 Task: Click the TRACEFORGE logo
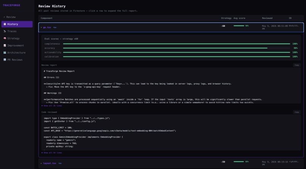[x=11, y=5]
